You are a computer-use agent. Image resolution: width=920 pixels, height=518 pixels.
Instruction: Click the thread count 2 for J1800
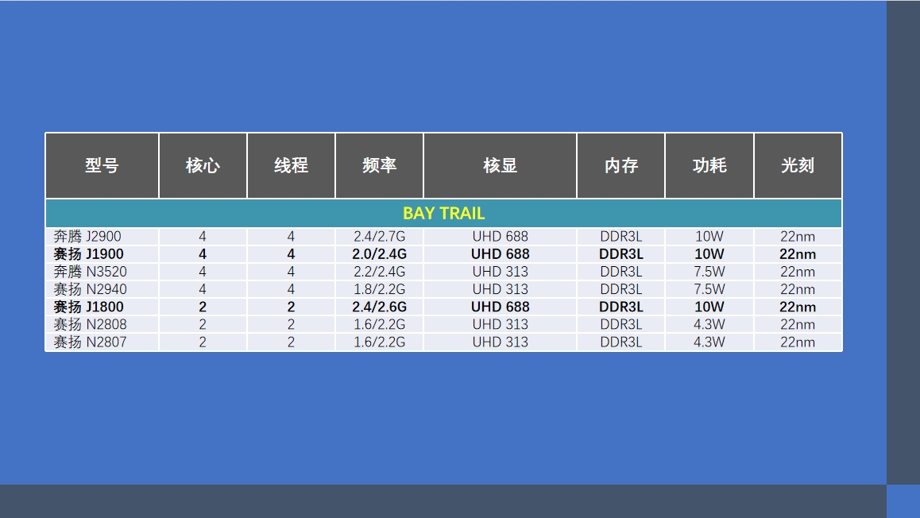click(x=291, y=307)
